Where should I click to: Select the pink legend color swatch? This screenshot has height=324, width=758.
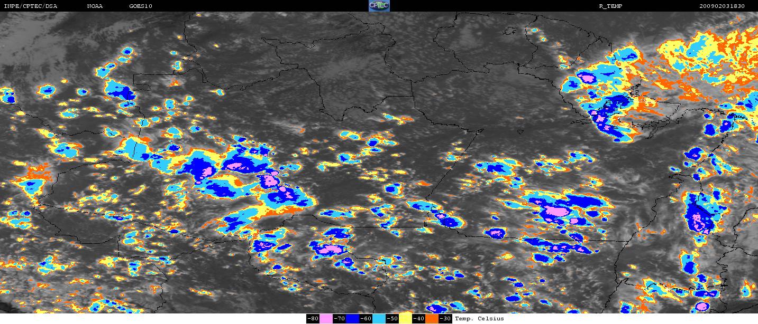pyautogui.click(x=326, y=318)
